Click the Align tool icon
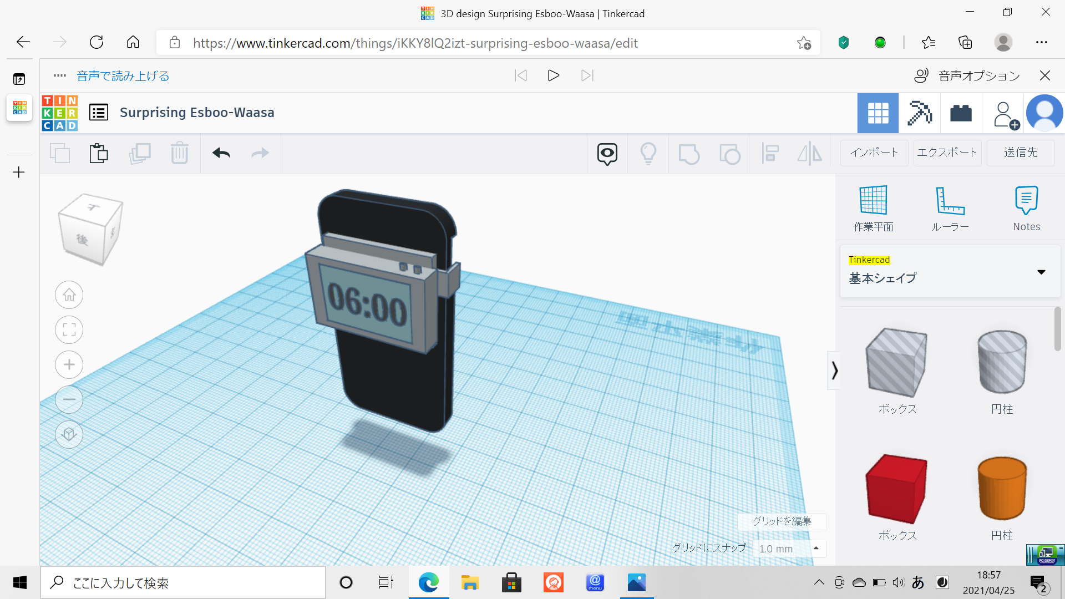 tap(770, 154)
